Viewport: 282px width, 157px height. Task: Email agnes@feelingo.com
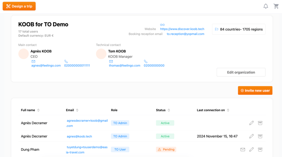tap(46, 65)
